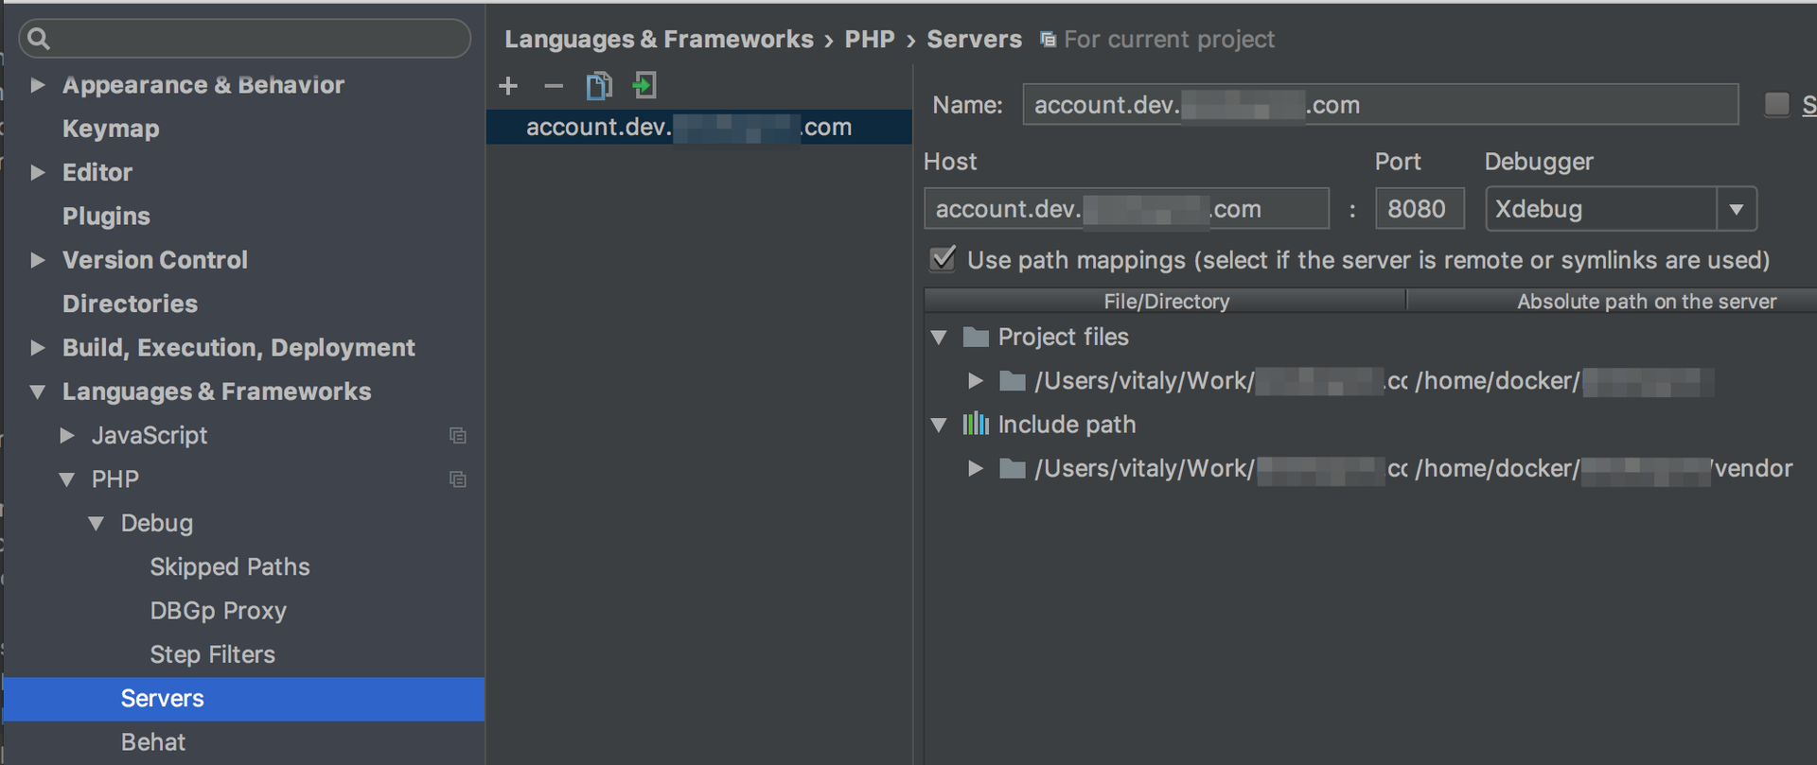Screen dimensions: 1817x765
Task: Toggle the checkbox next to Name field
Action: coord(1777,104)
